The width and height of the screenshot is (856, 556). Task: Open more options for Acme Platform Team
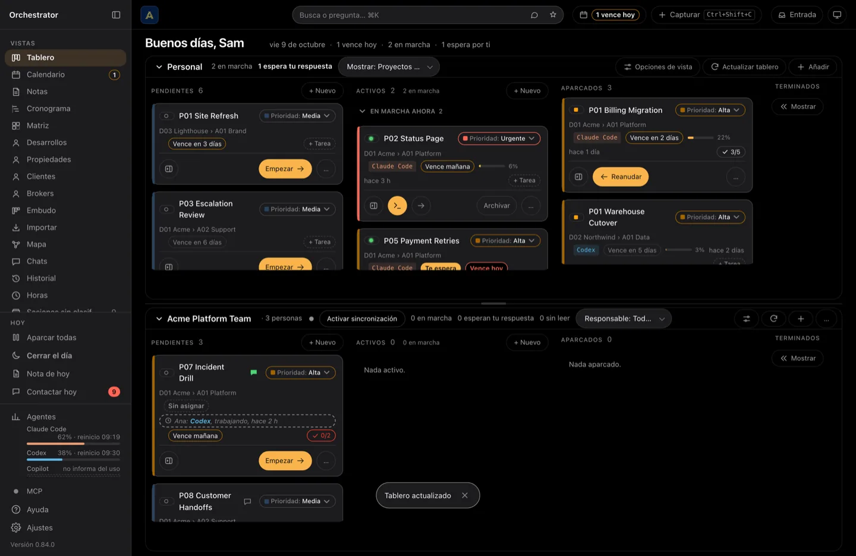826,319
